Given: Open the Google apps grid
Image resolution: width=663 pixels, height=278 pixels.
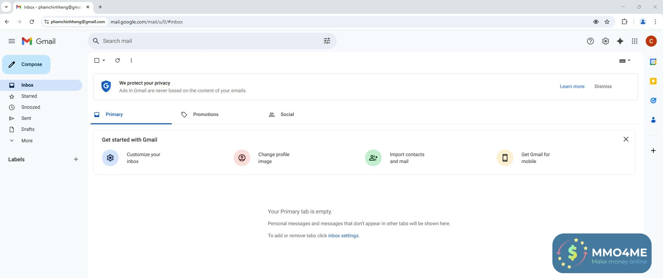Looking at the screenshot, I should click(635, 41).
